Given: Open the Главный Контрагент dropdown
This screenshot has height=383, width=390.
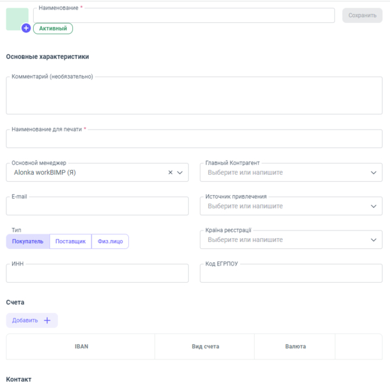Looking at the screenshot, I should point(290,172).
